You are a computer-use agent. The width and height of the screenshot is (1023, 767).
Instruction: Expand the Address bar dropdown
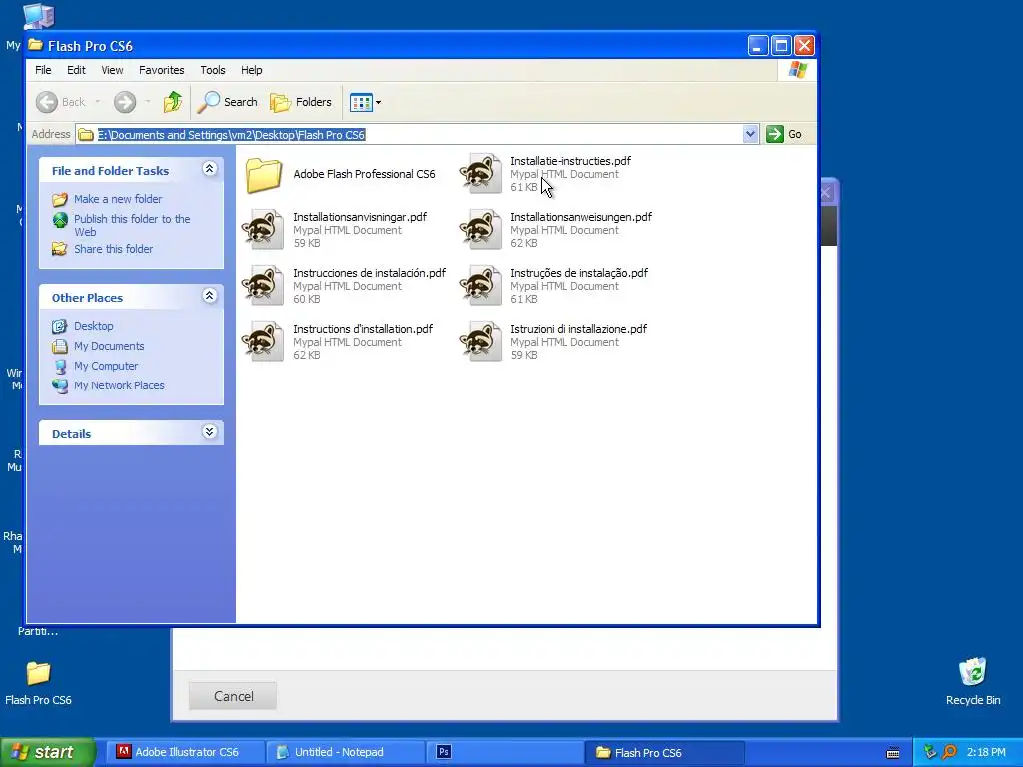(750, 135)
